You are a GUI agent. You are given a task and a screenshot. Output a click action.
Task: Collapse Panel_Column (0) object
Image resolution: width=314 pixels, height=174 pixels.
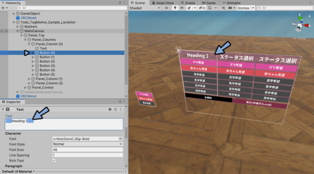29,44
